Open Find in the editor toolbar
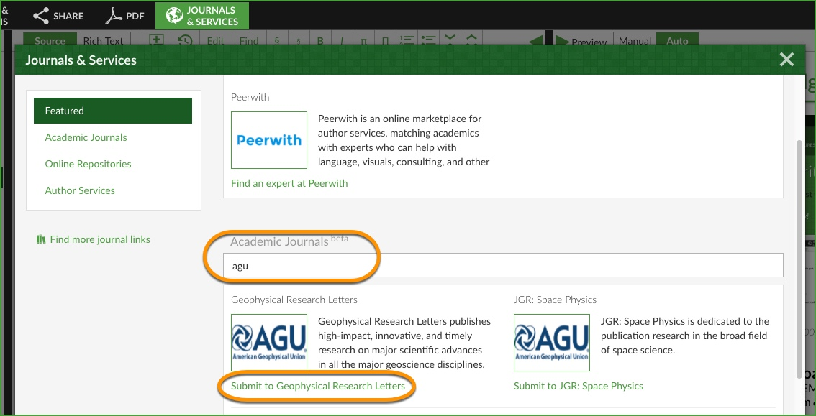The height and width of the screenshot is (416, 816). coord(249,41)
